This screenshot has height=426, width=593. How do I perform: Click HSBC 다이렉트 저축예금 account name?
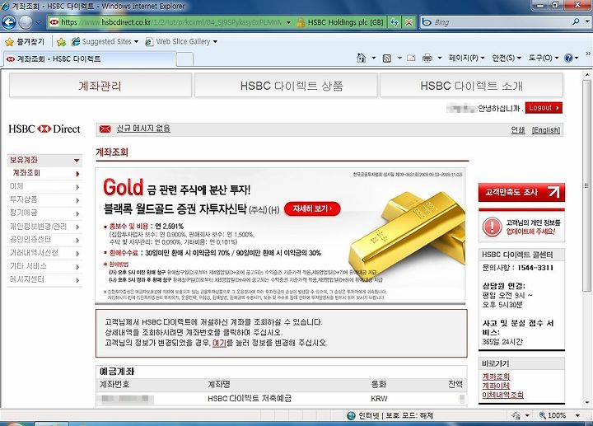pos(250,398)
